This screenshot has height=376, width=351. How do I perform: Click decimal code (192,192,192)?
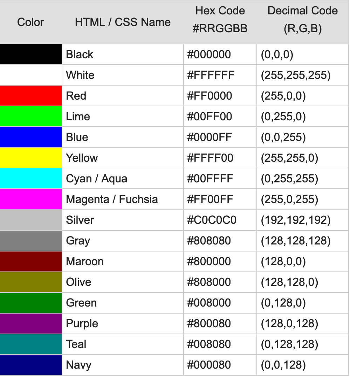point(296,220)
